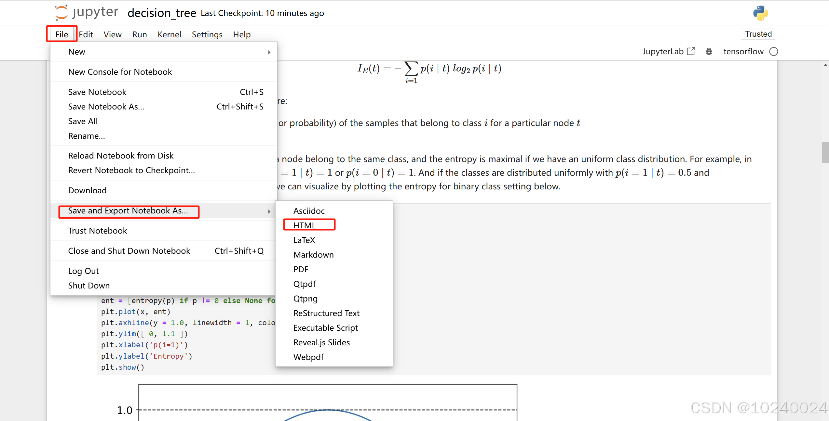Click the Jupyter logo icon
Image resolution: width=829 pixels, height=421 pixels.
61,13
